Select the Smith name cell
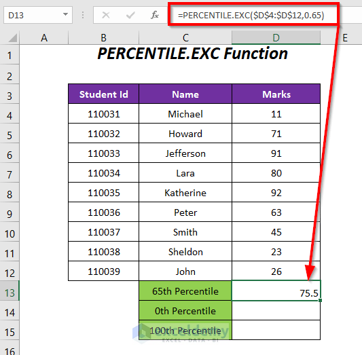This screenshot has width=362, height=355. (185, 232)
